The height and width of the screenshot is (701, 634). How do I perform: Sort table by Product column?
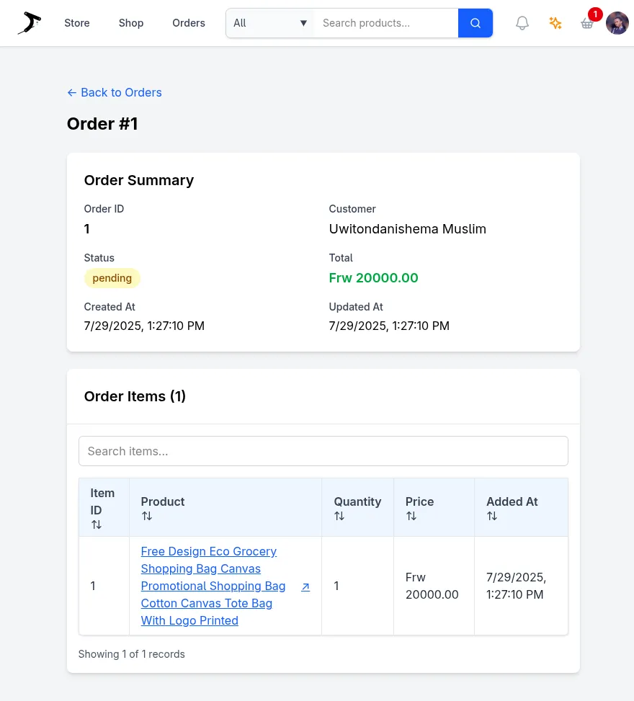point(147,517)
